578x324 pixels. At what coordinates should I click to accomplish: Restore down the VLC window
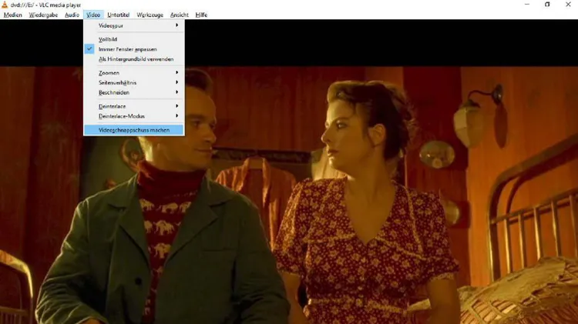(x=547, y=5)
